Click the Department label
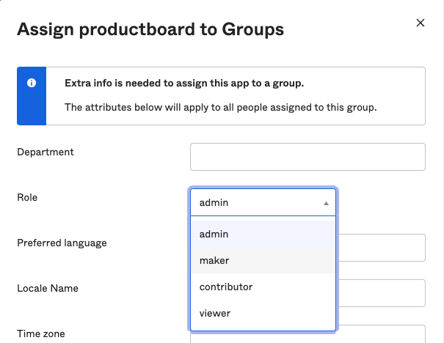The image size is (444, 343). tap(46, 152)
